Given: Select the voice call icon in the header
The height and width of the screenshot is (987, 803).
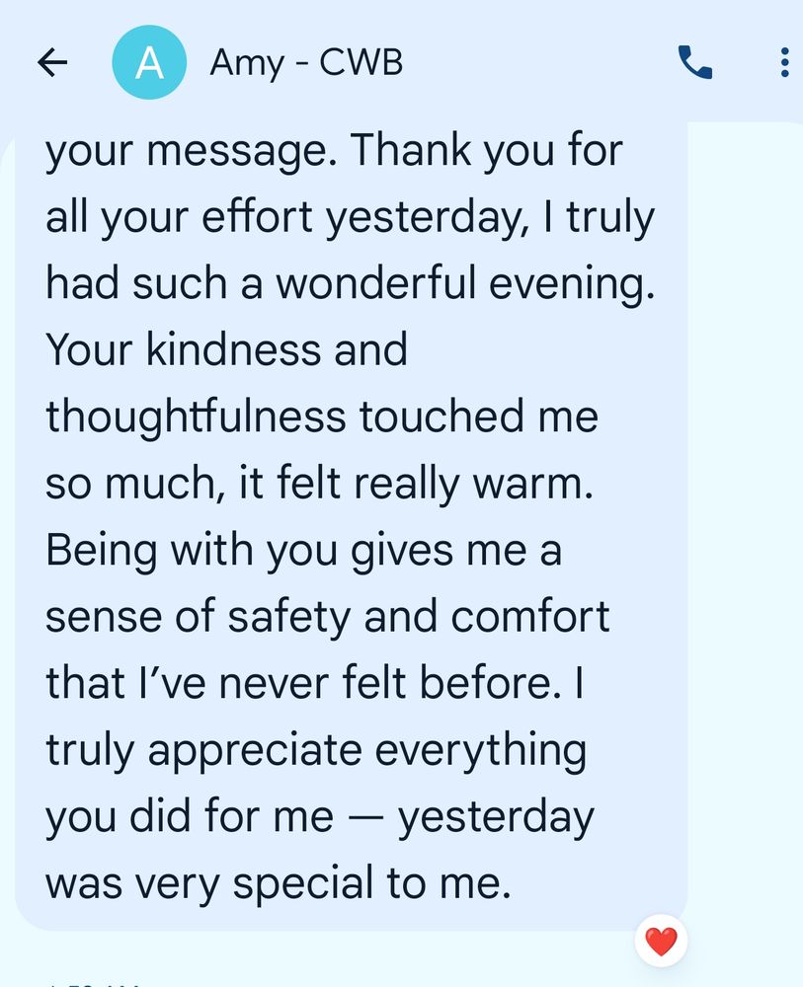Looking at the screenshot, I should click(694, 62).
